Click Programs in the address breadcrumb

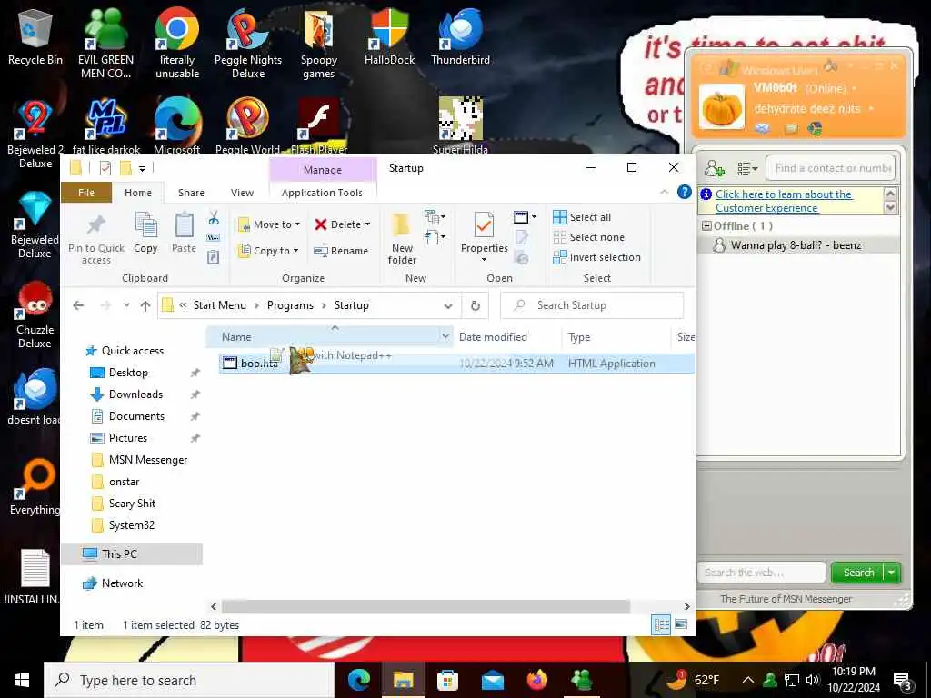[x=290, y=305]
